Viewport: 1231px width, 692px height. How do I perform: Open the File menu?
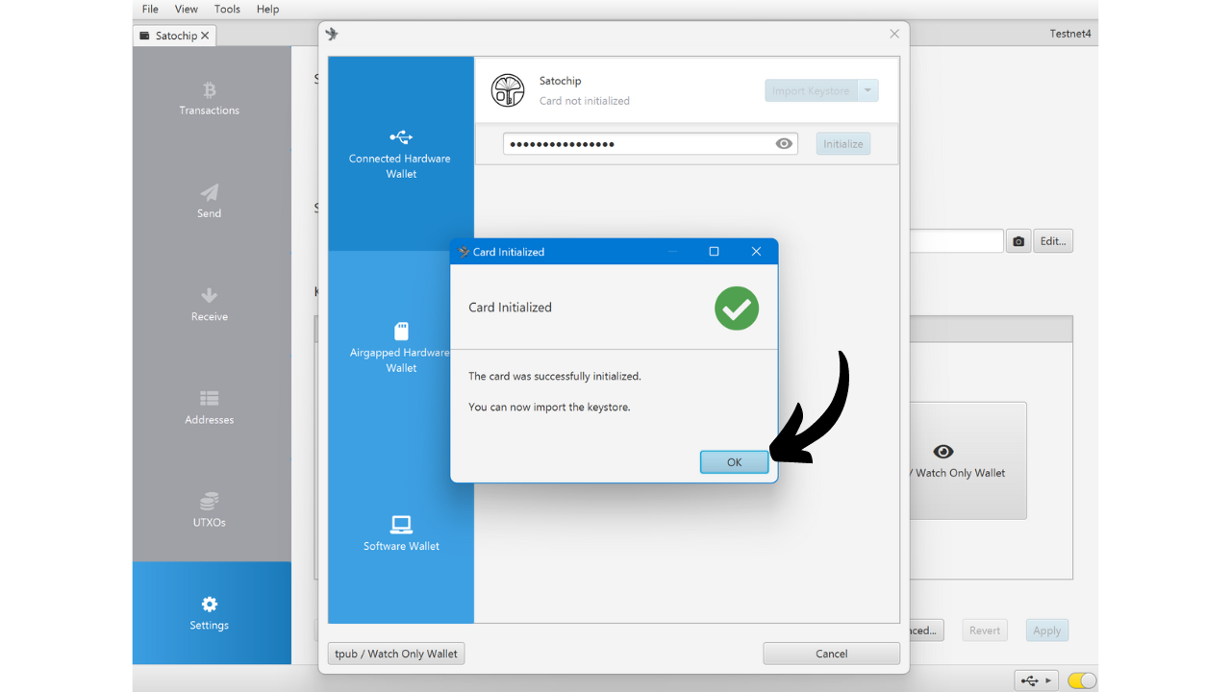tap(150, 9)
